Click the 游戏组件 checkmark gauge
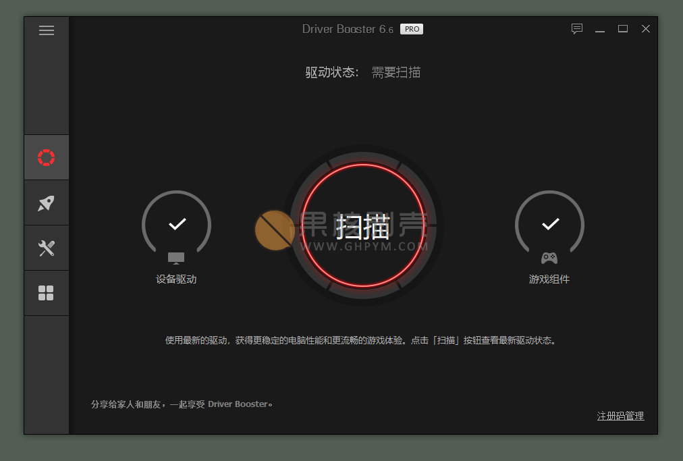Screen dimensions: 683x461 (550, 223)
